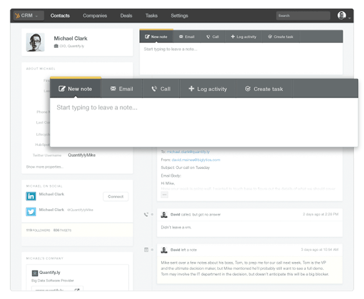Click the Quantify.ly company logo icon
Viewport: 364px width, 299px height.
click(x=35, y=273)
